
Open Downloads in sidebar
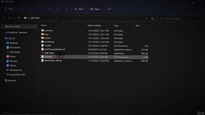[15, 52]
